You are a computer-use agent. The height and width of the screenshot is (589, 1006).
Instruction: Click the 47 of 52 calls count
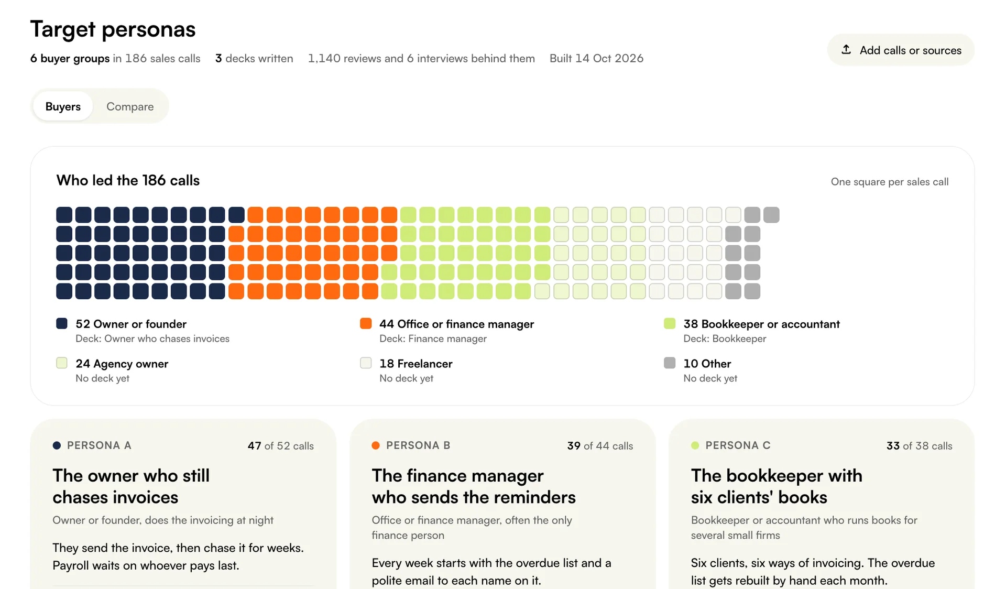(281, 446)
